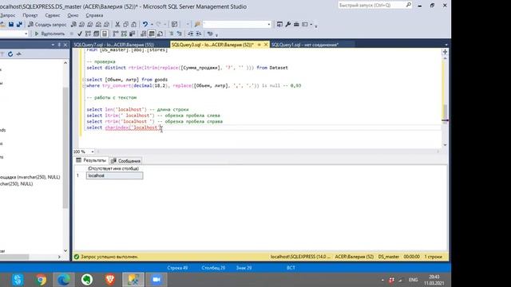Click the Properties wrench icon
The image size is (511, 287).
click(x=288, y=25)
